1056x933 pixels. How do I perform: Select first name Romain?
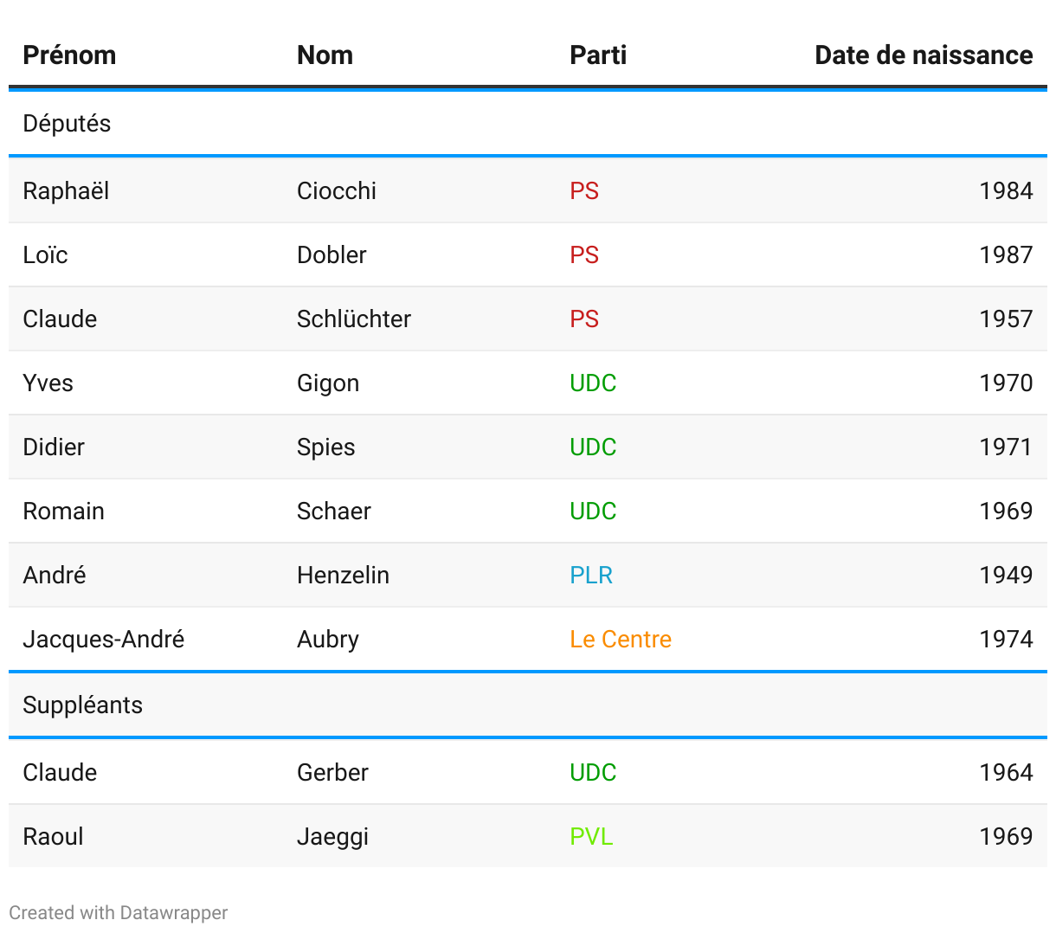click(x=64, y=511)
